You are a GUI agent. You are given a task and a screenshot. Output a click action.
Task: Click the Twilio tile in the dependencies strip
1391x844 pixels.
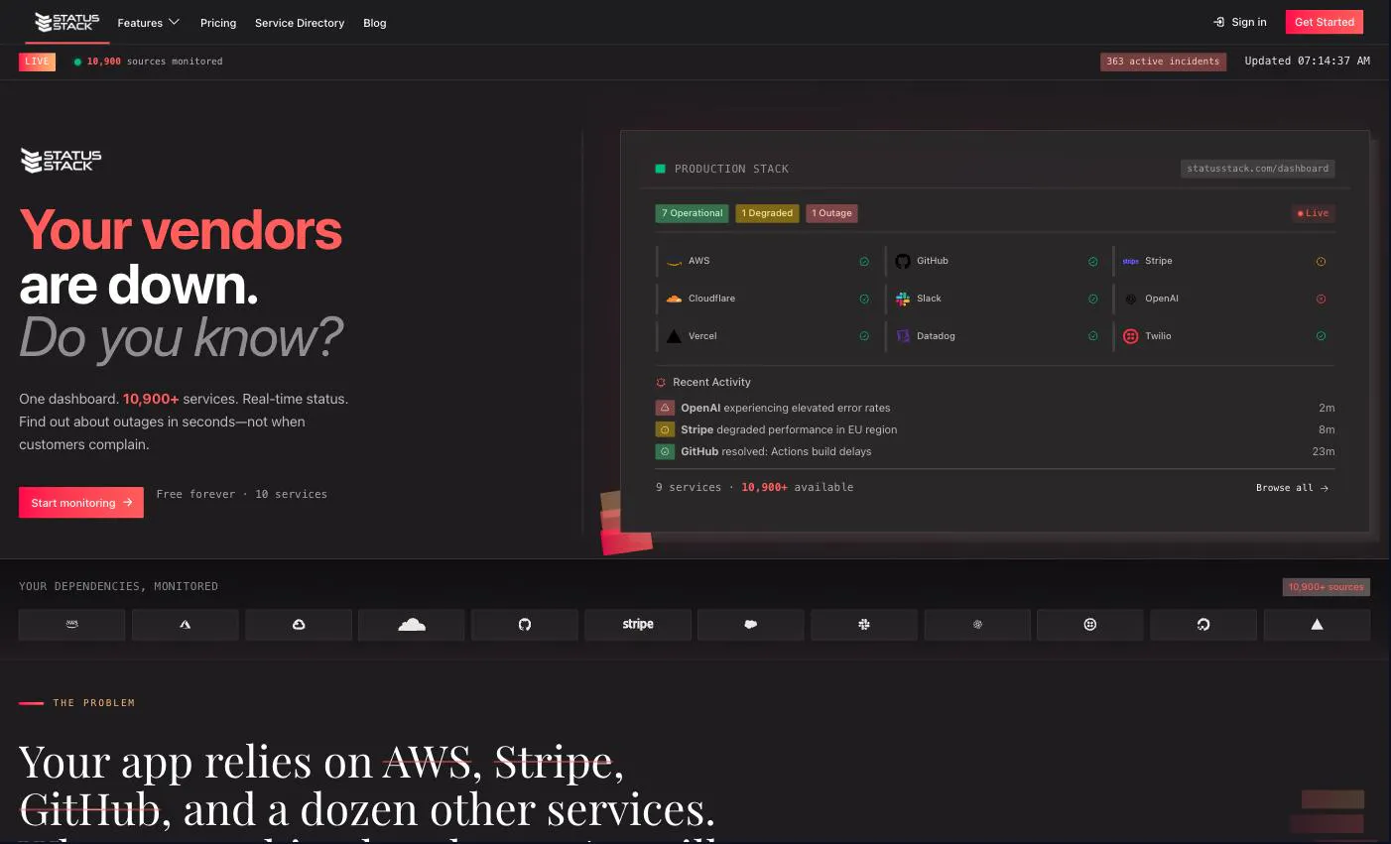[x=1090, y=624]
